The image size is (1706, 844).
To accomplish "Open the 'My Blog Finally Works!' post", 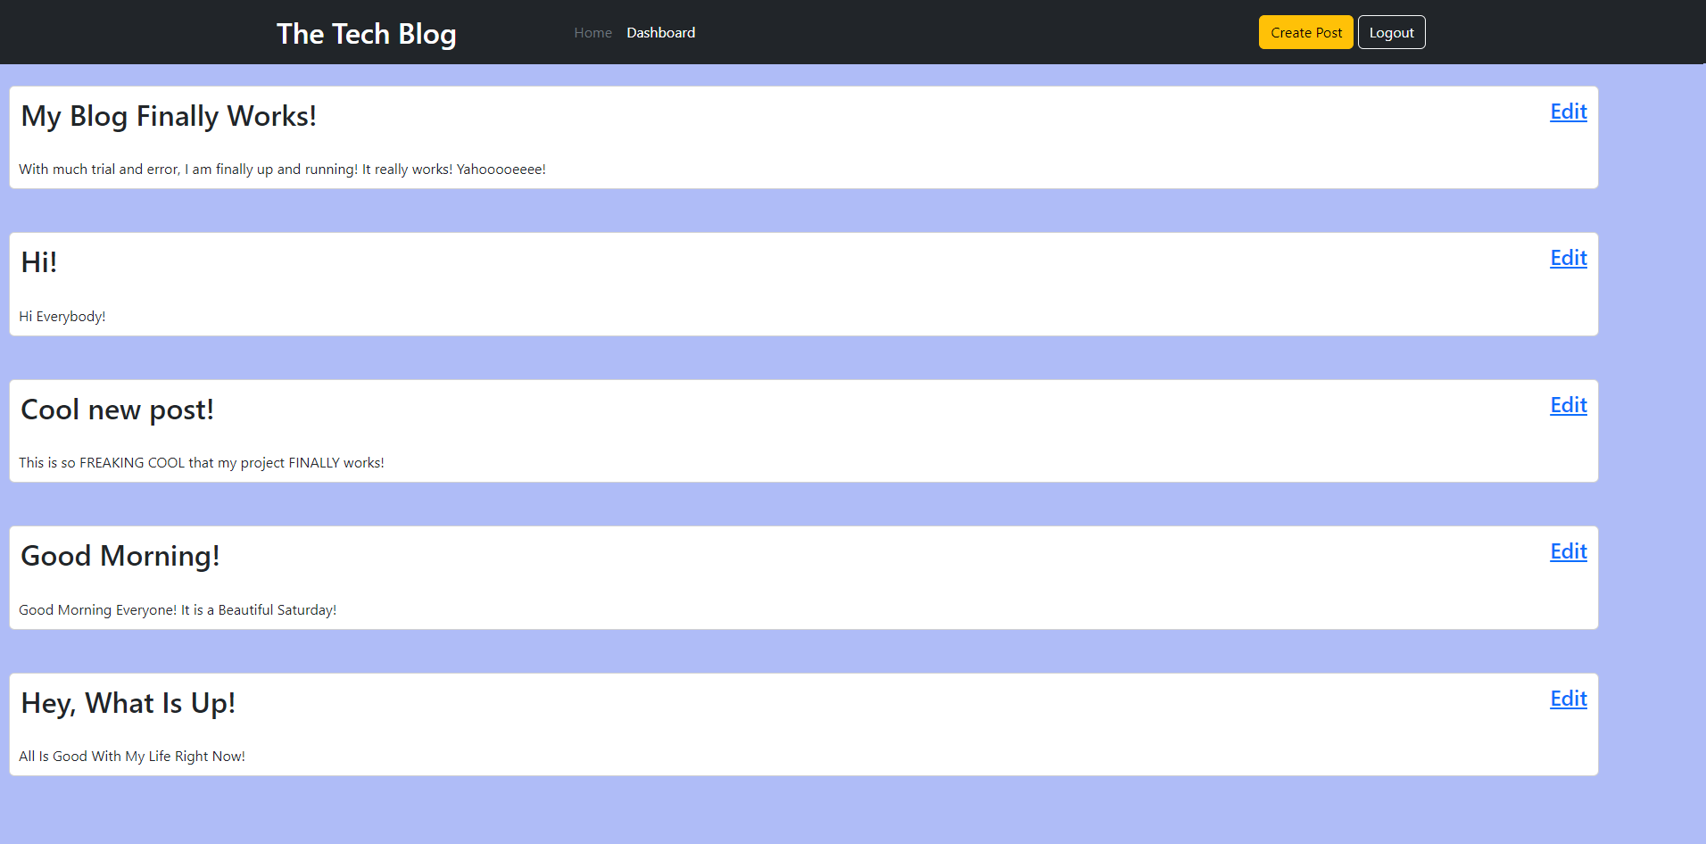I will pos(169,116).
